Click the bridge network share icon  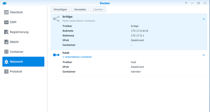(56, 19)
